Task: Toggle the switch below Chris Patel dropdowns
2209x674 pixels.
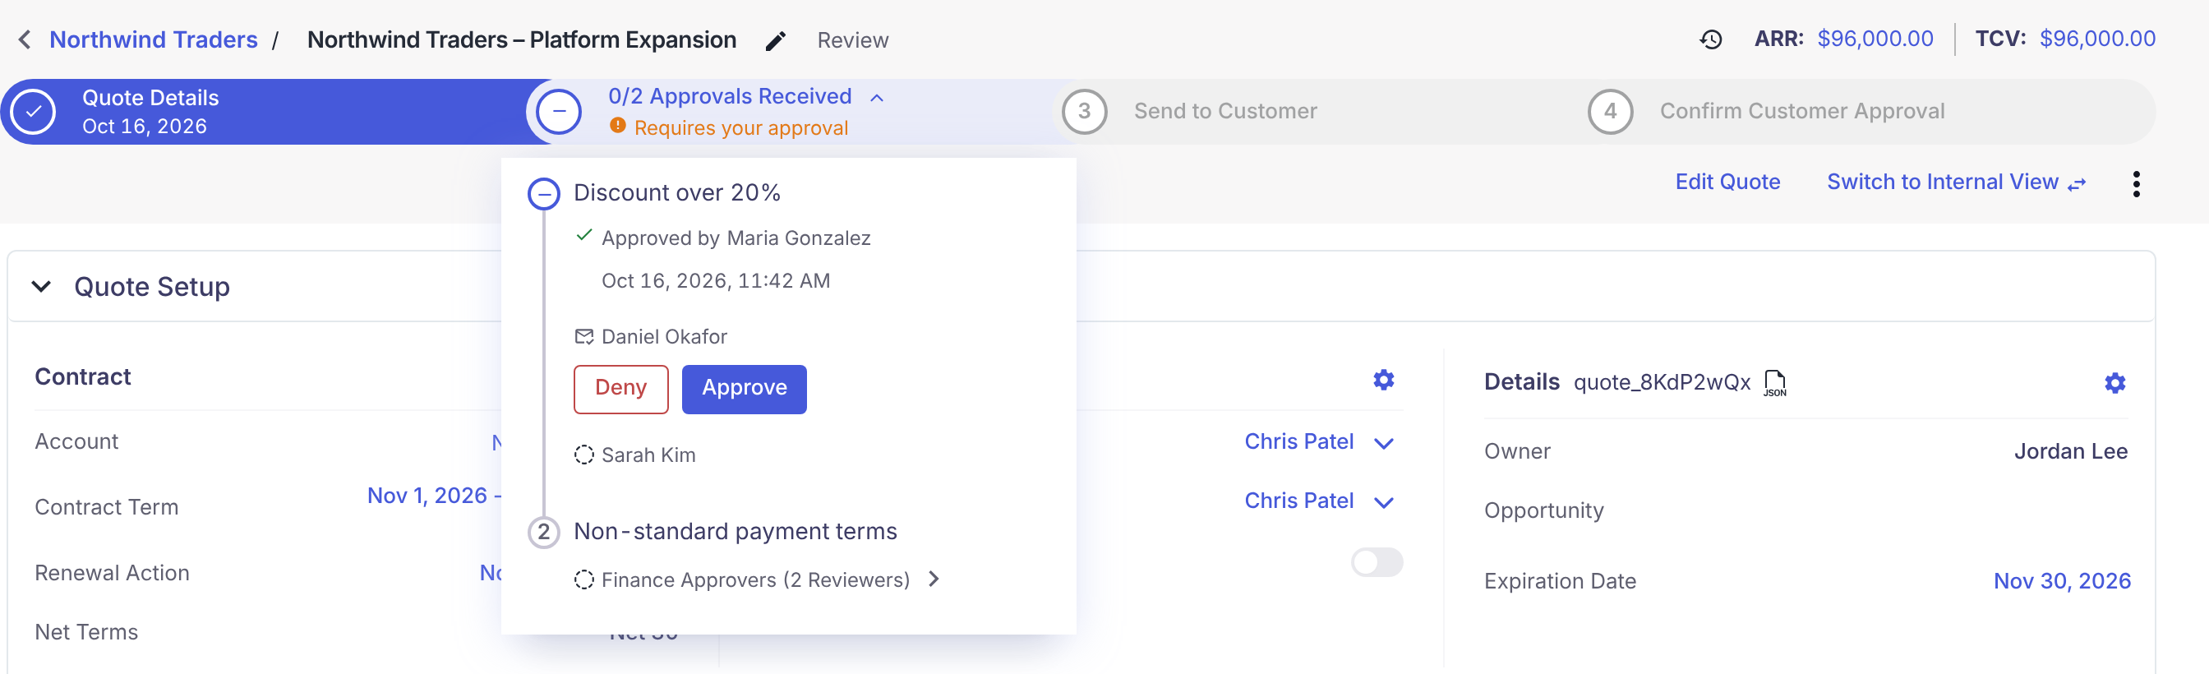Action: [1377, 562]
